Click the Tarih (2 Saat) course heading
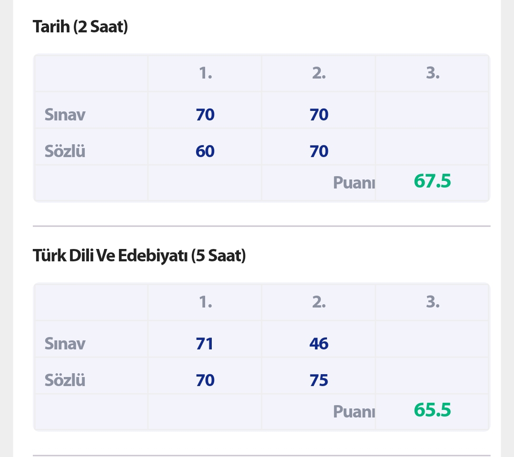This screenshot has width=514, height=457. tap(80, 27)
